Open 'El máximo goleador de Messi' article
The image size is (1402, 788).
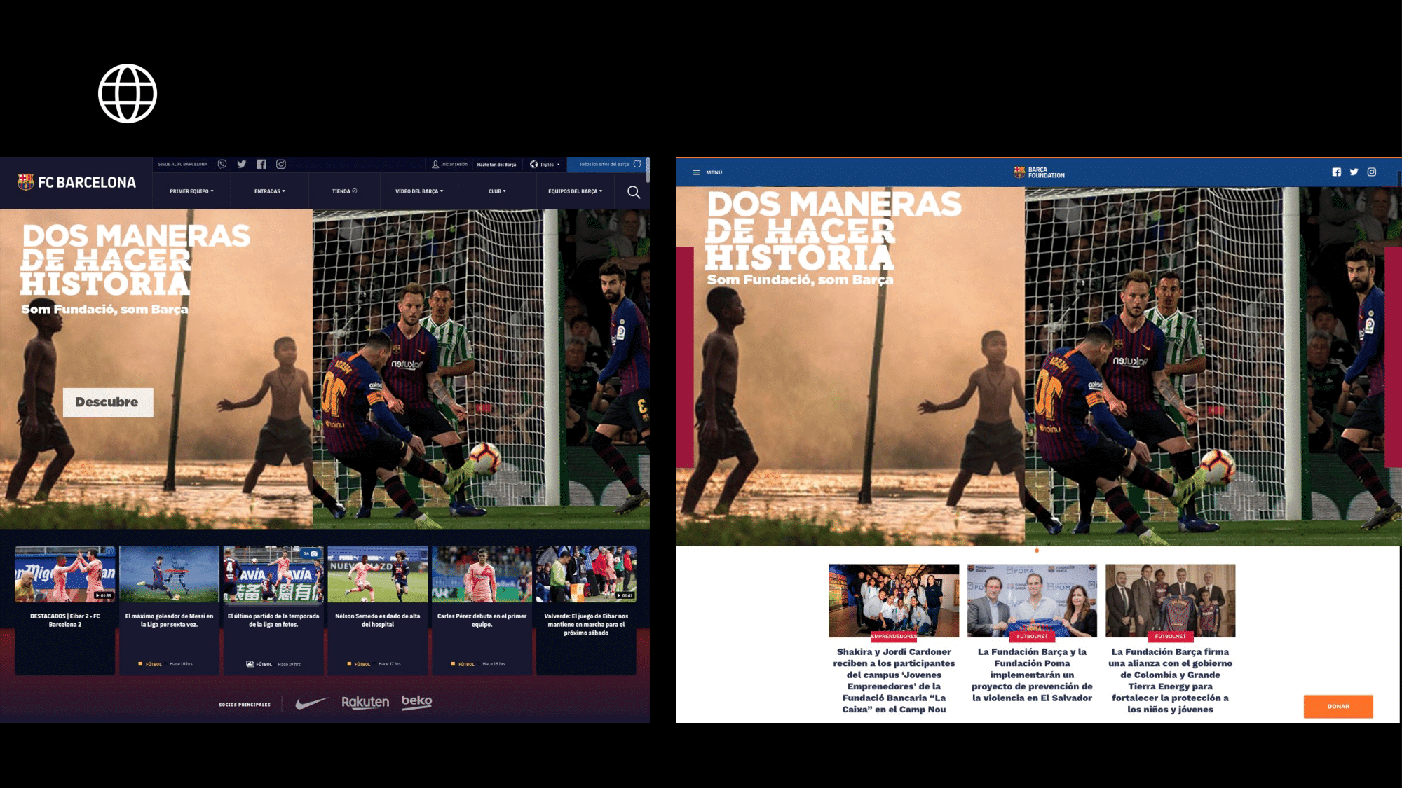click(x=169, y=621)
